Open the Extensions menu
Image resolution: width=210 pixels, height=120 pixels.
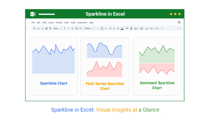82,22
